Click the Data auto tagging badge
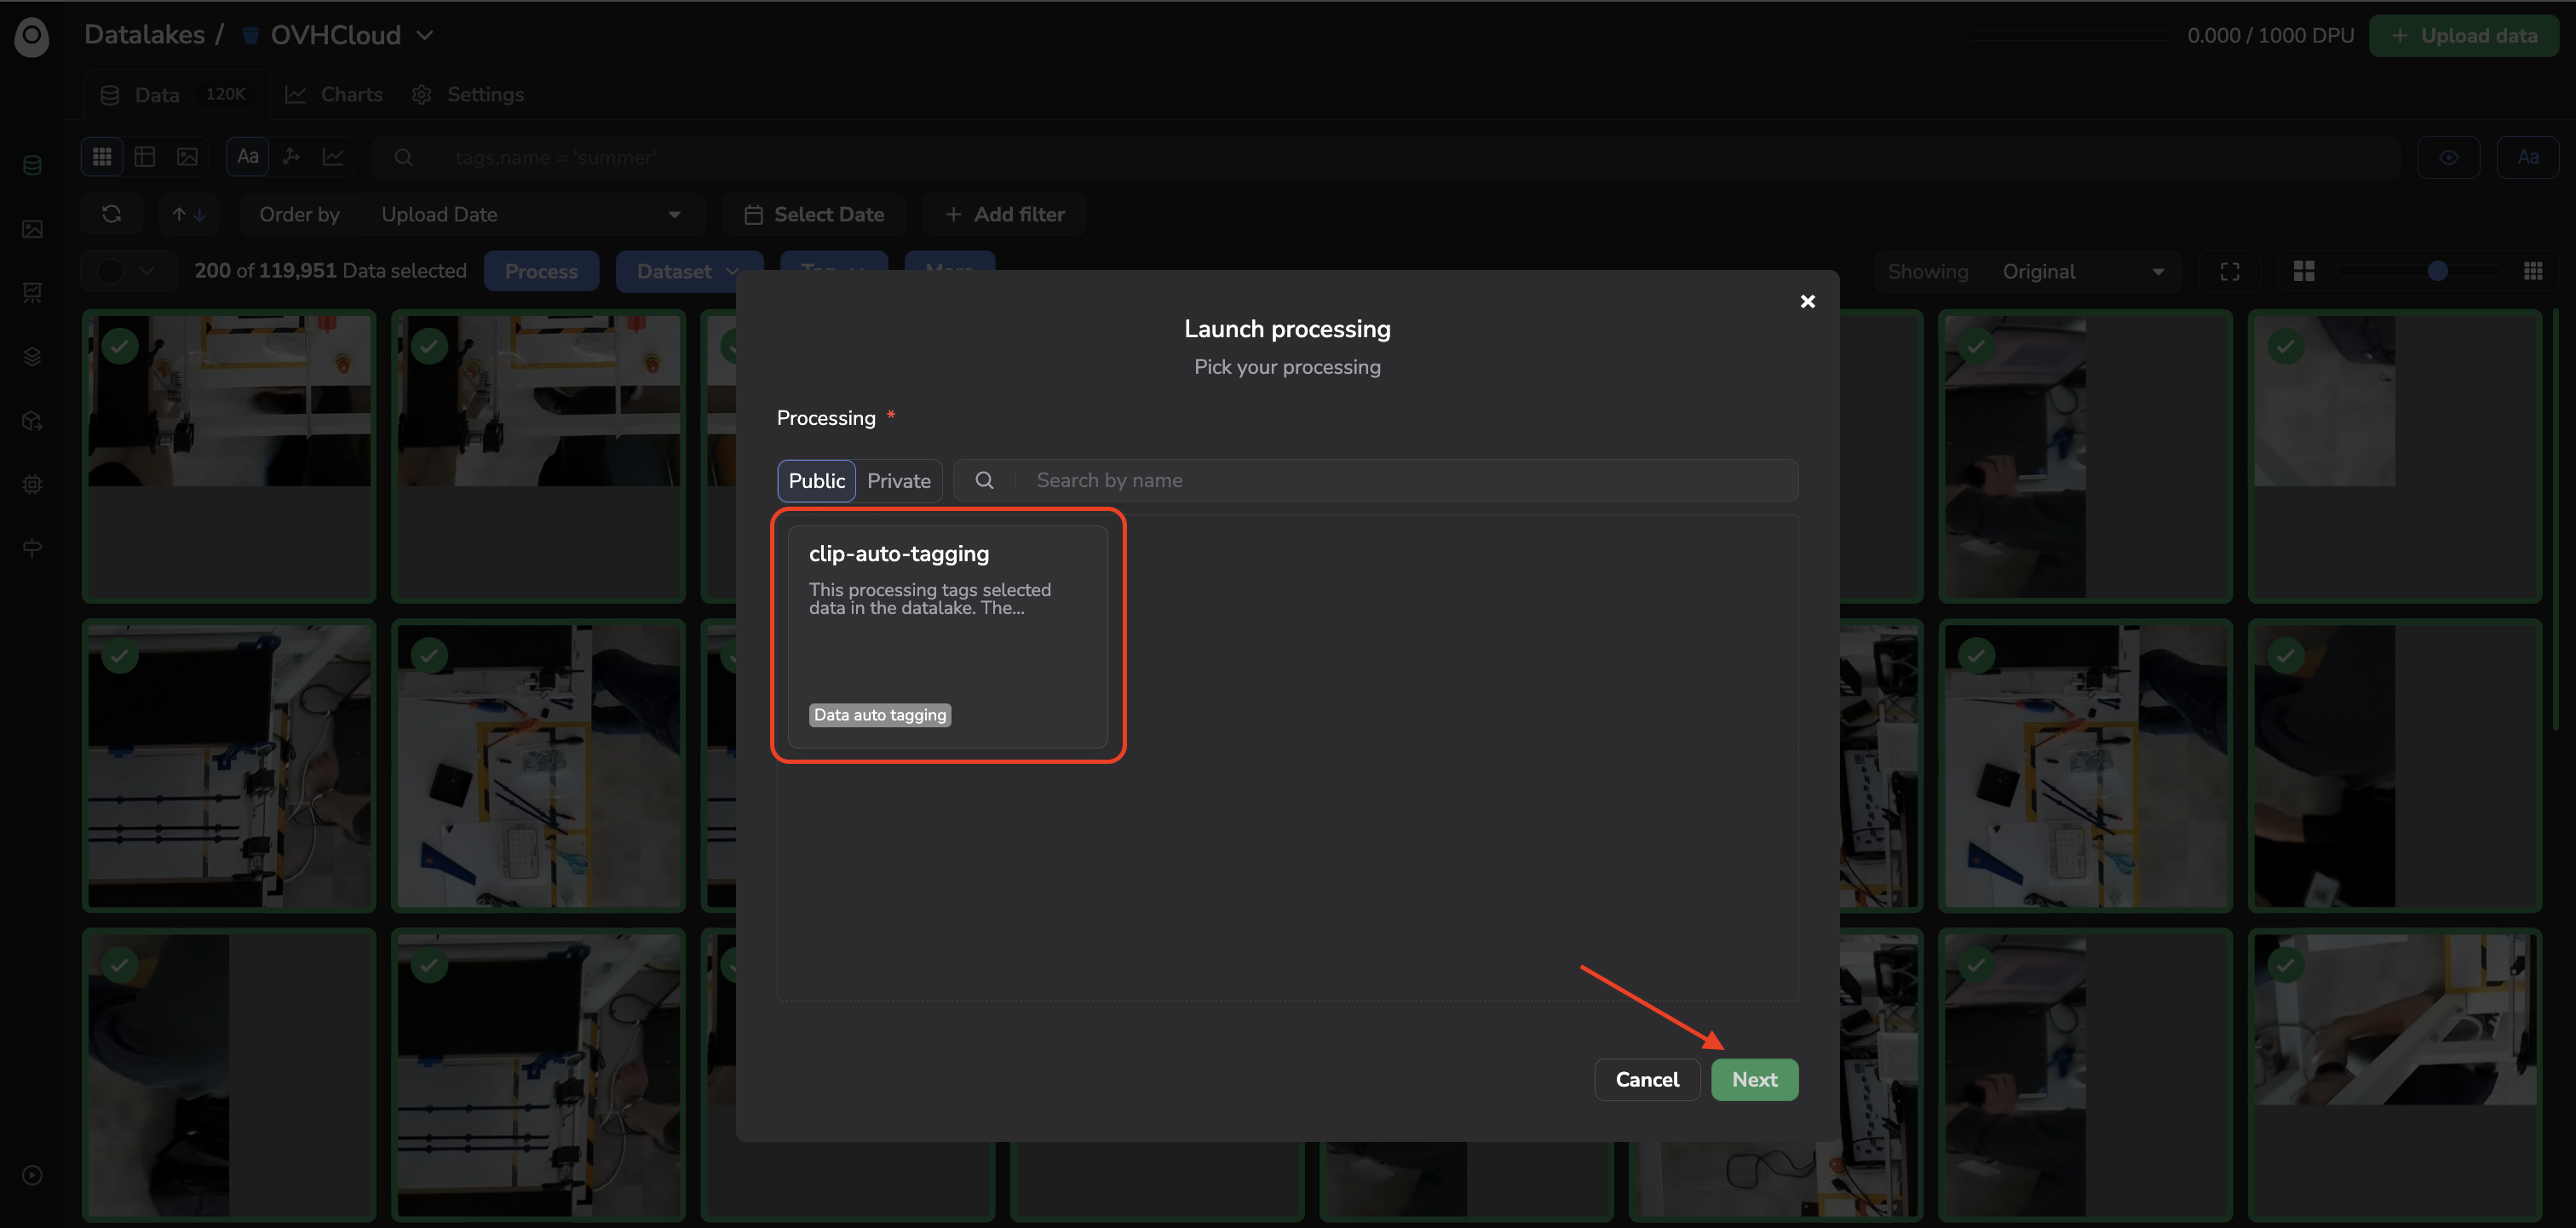 pyautogui.click(x=879, y=714)
